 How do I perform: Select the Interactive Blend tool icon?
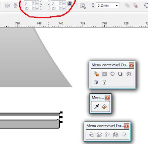96,74
